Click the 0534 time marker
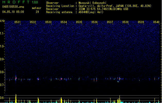This screenshot has height=103, width=162. [64, 22]
